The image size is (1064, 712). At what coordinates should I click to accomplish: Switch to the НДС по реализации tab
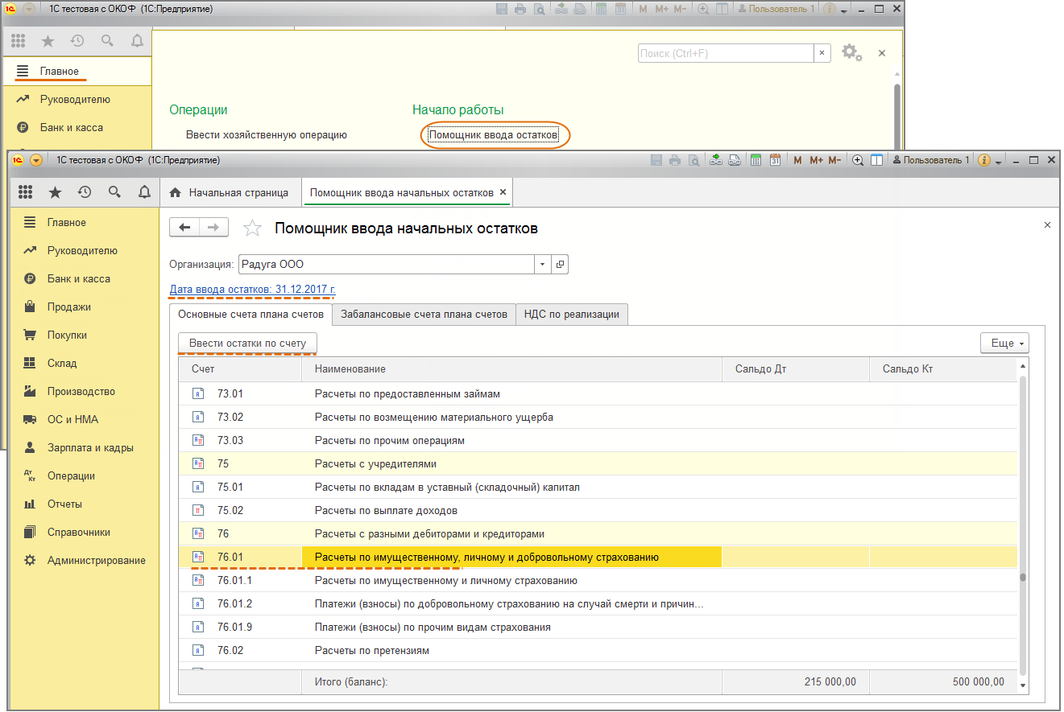(572, 314)
